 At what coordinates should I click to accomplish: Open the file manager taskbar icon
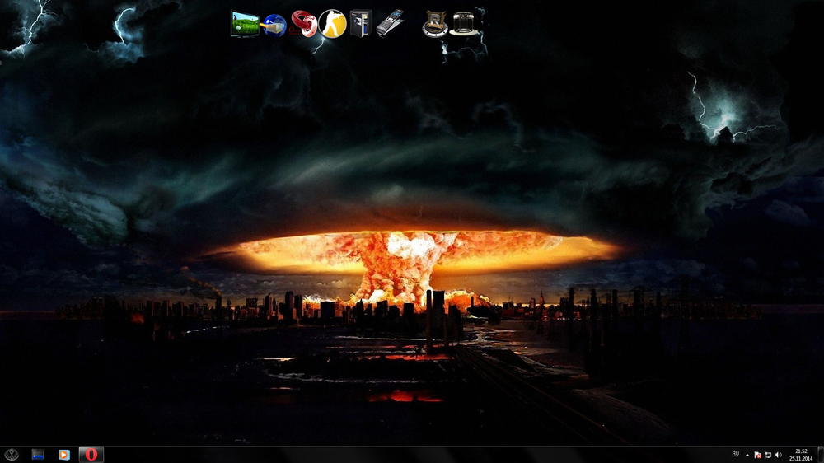pyautogui.click(x=38, y=454)
